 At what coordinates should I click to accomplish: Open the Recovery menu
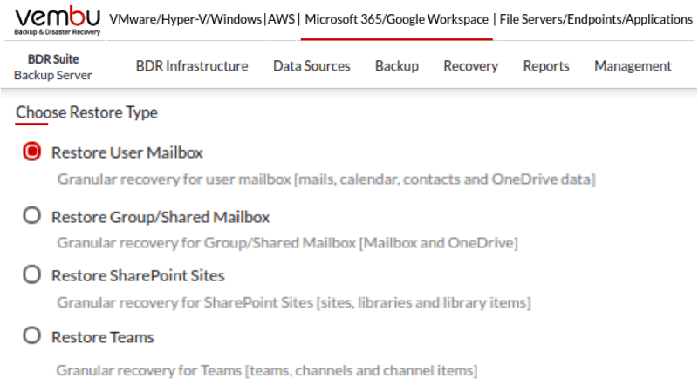pos(470,66)
